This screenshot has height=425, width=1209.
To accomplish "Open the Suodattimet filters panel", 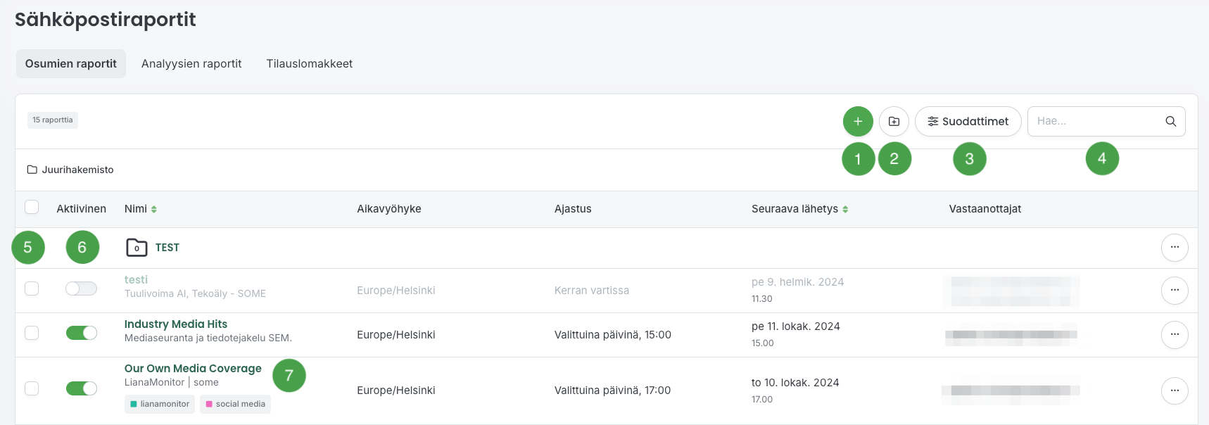I will click(968, 122).
